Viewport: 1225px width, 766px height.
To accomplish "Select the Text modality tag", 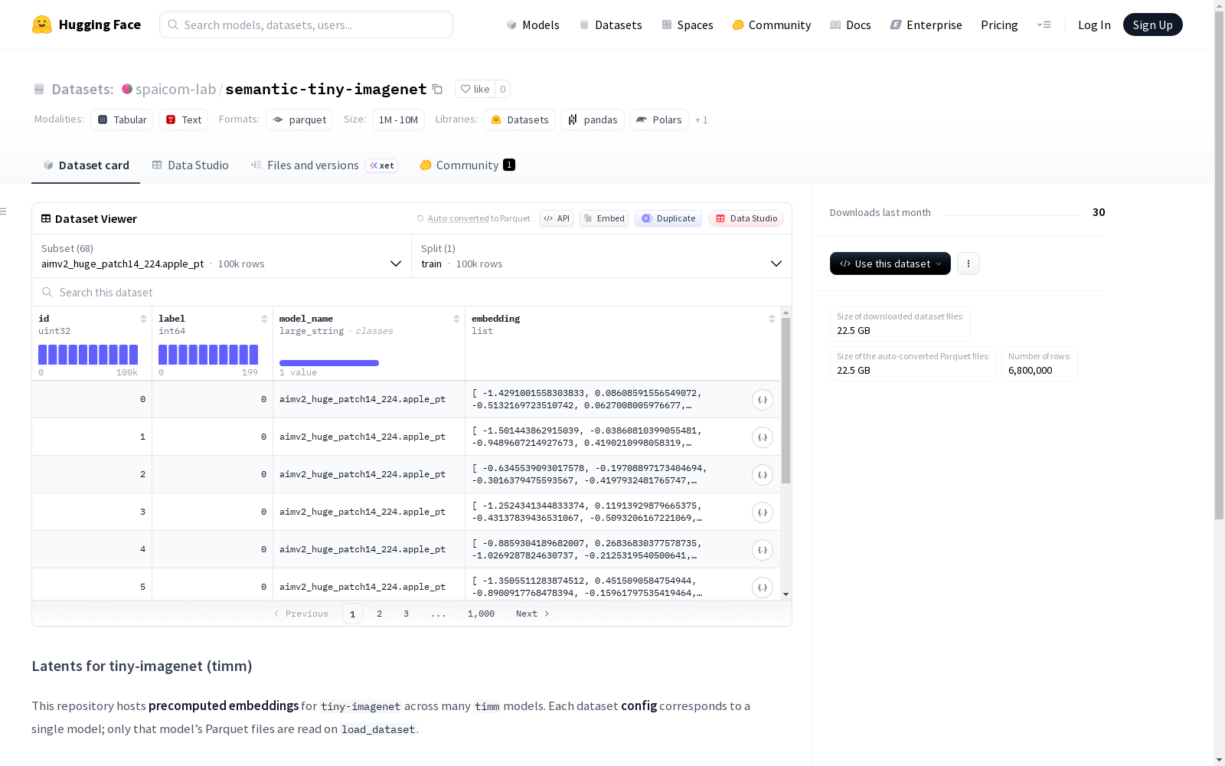I will tap(184, 119).
